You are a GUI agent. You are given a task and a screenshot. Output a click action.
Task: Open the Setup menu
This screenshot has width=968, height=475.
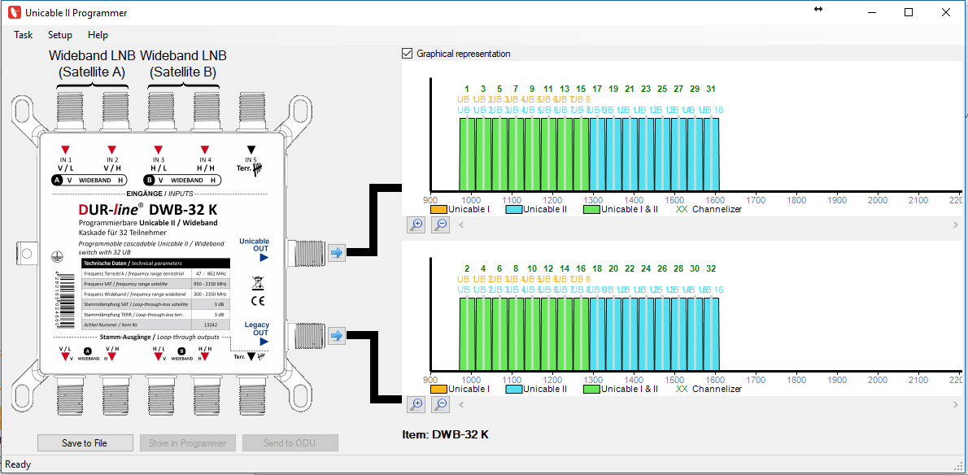click(x=59, y=35)
